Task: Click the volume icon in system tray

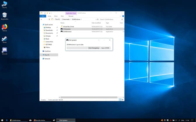Action: click(176, 120)
